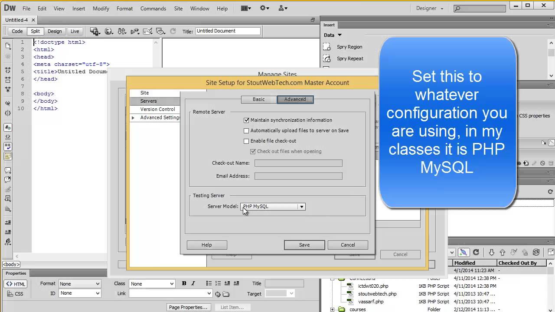Image resolution: width=555 pixels, height=312 pixels.
Task: Open the Visual Aids eye icon
Action: [x=160, y=31]
